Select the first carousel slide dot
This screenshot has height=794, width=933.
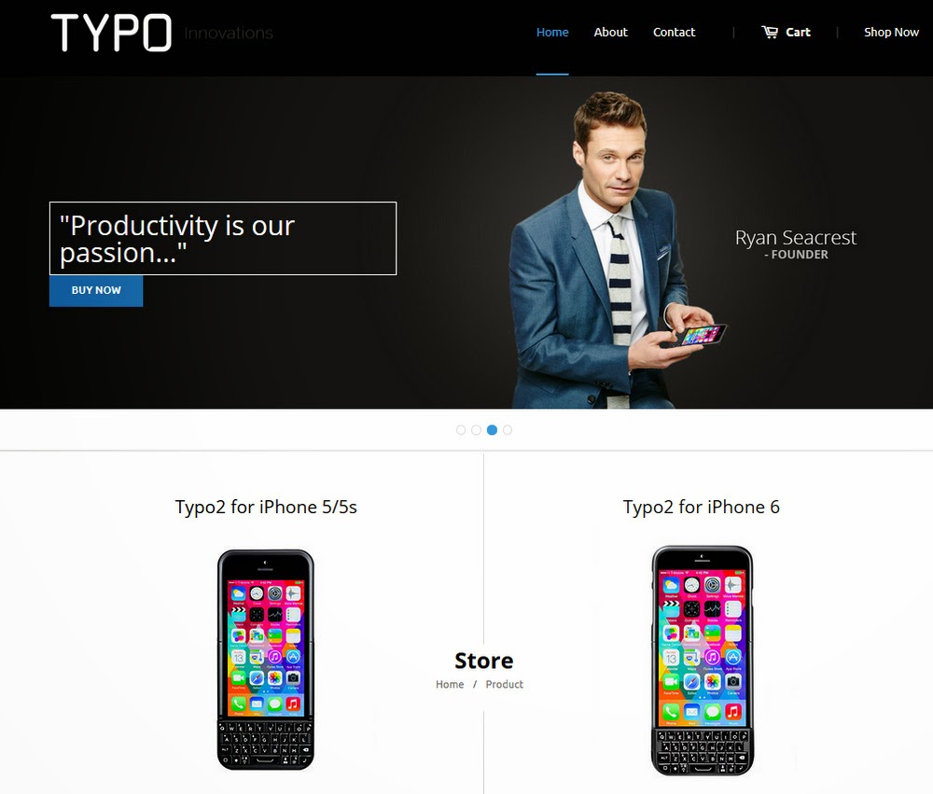[461, 430]
